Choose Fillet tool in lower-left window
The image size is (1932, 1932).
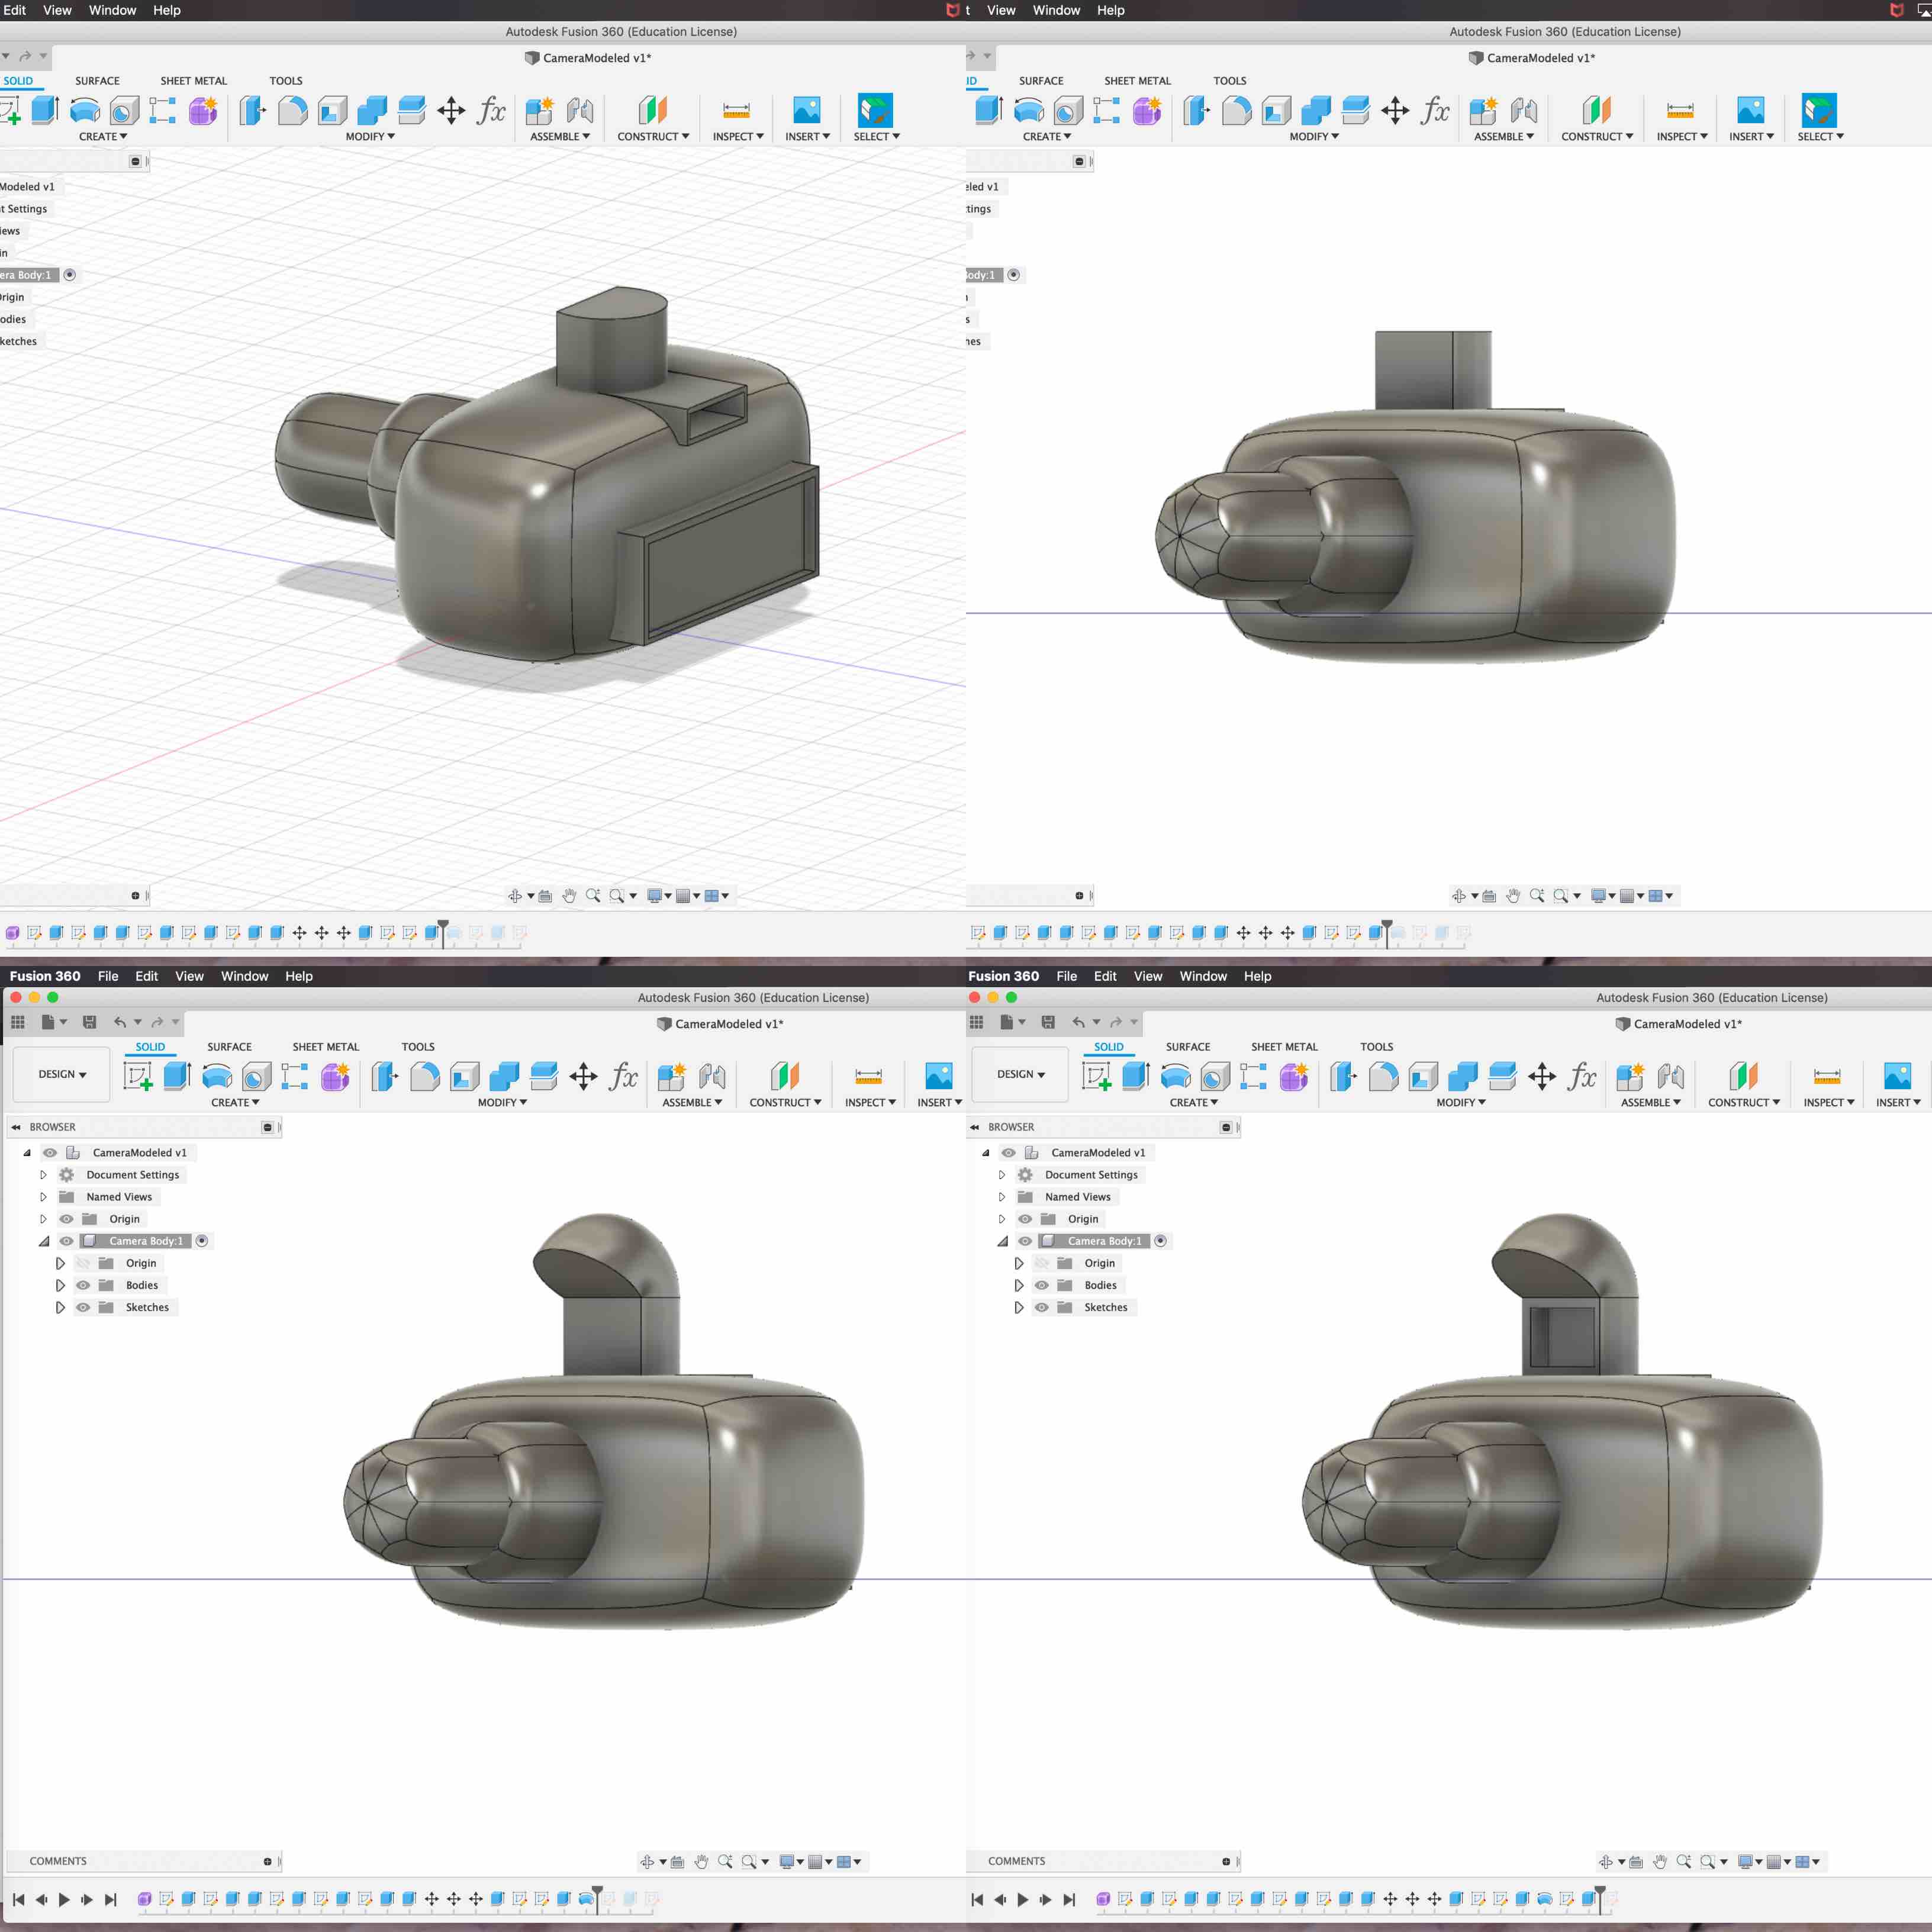tap(425, 1076)
